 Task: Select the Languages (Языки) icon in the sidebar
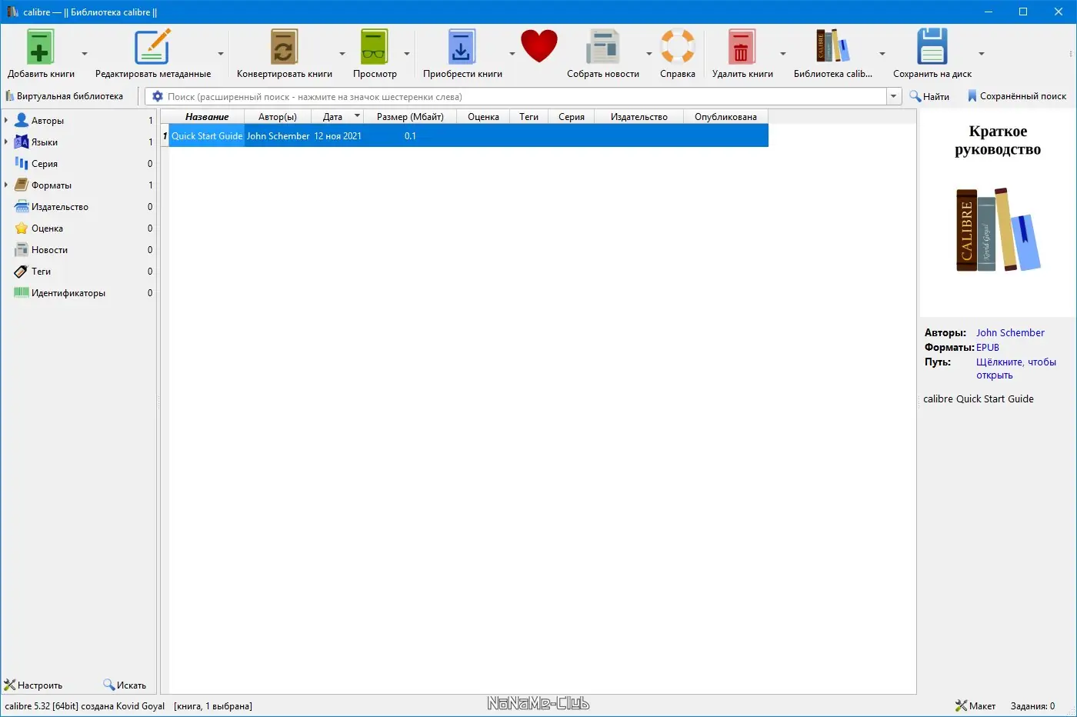point(22,142)
